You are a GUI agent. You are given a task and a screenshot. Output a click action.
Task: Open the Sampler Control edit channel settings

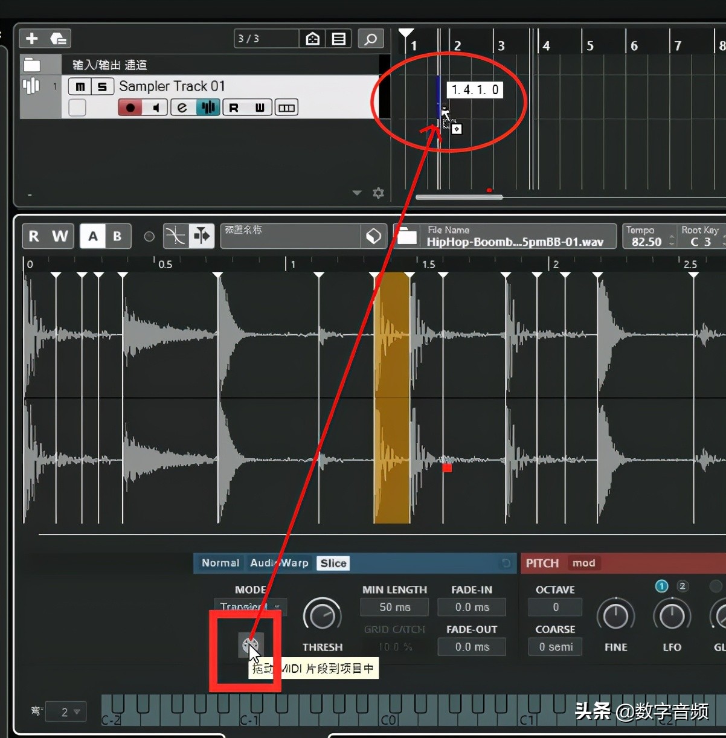click(181, 107)
